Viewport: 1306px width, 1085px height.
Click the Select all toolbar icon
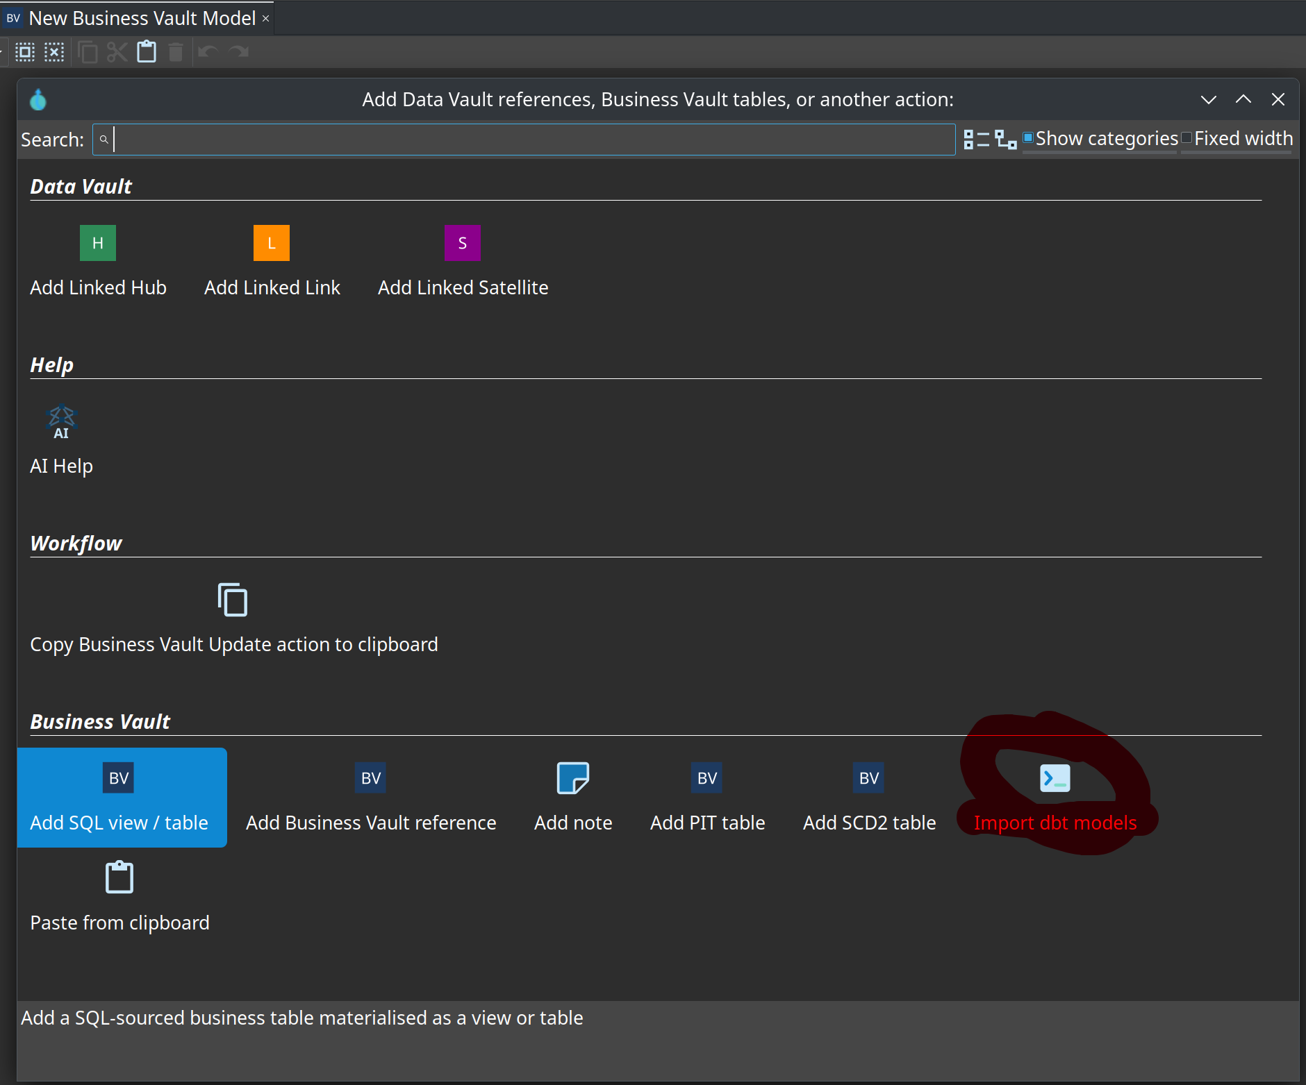(25, 52)
